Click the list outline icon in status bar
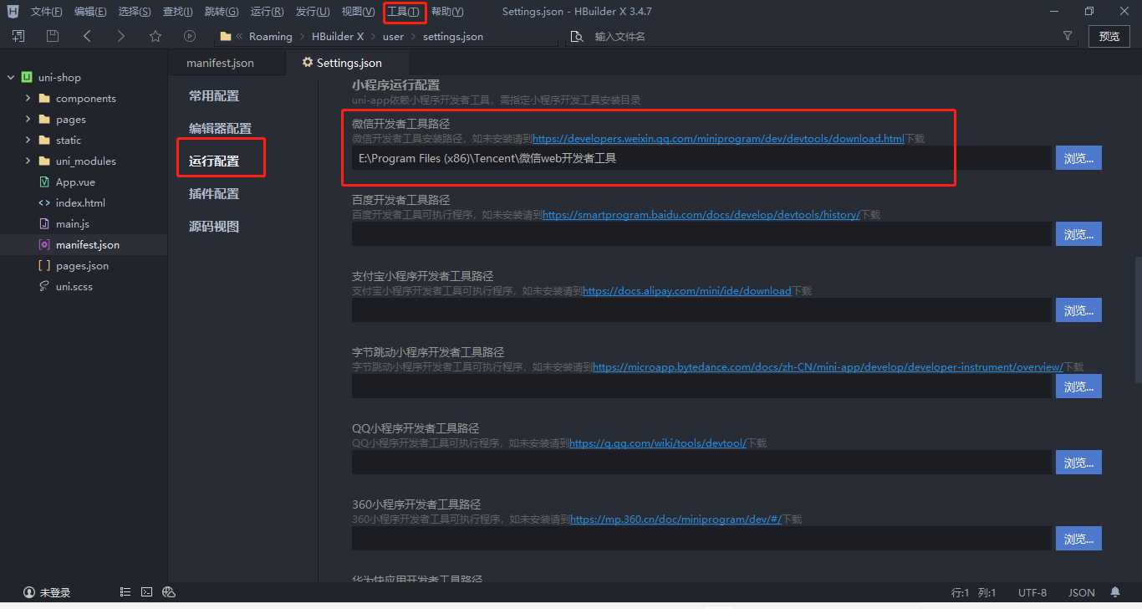This screenshot has height=609, width=1142. (125, 592)
